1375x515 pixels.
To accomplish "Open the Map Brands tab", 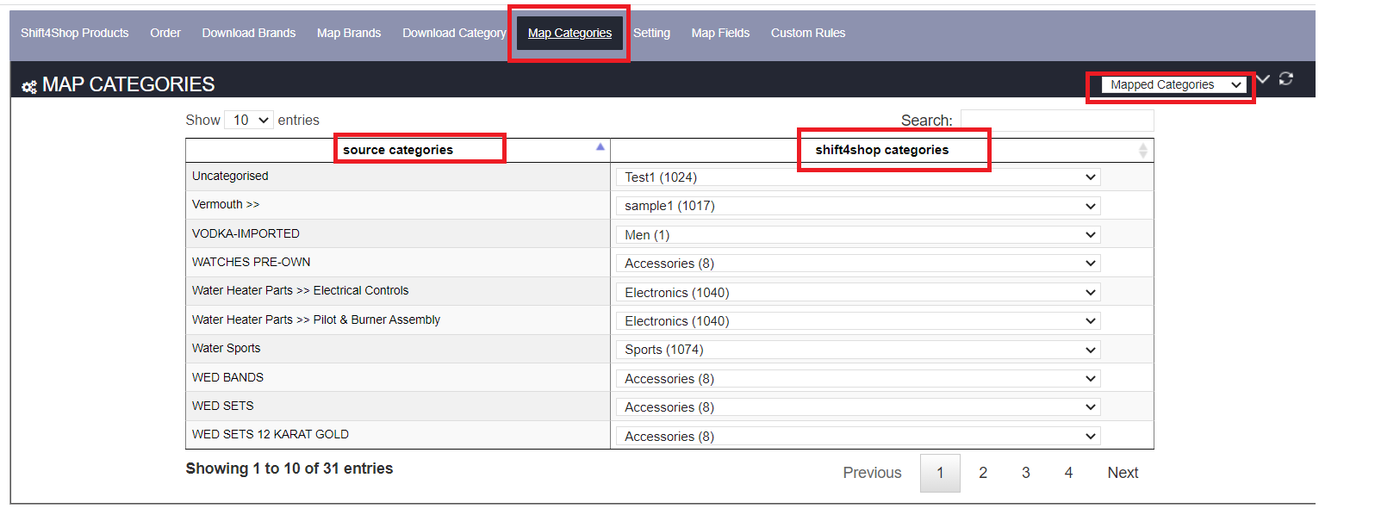I will point(349,33).
